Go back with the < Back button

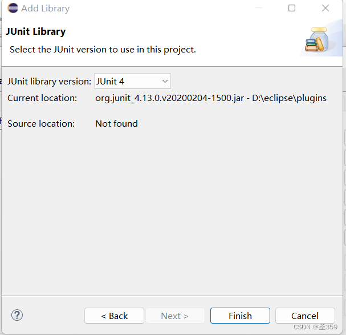coord(115,316)
